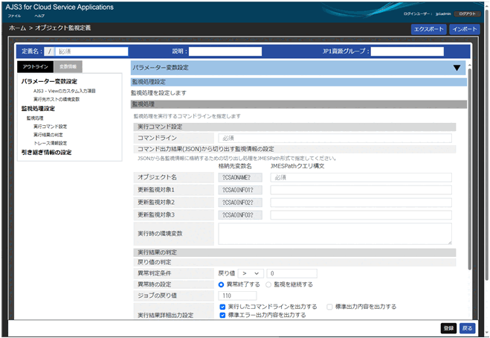Toggle 標準エラー出力内容を出力する checkbox

[223, 315]
